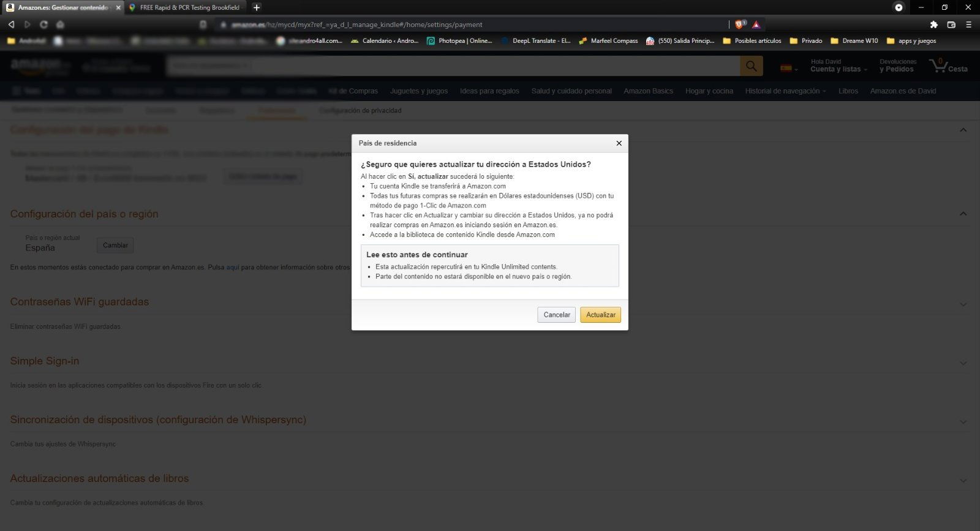This screenshot has width=980, height=531.
Task: Click the aquí link in region text
Action: point(233,268)
